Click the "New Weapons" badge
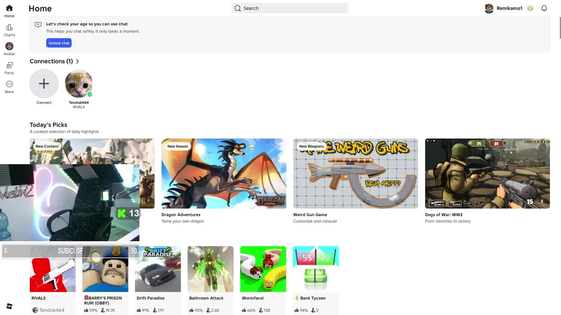This screenshot has height=315, width=561. (x=311, y=146)
